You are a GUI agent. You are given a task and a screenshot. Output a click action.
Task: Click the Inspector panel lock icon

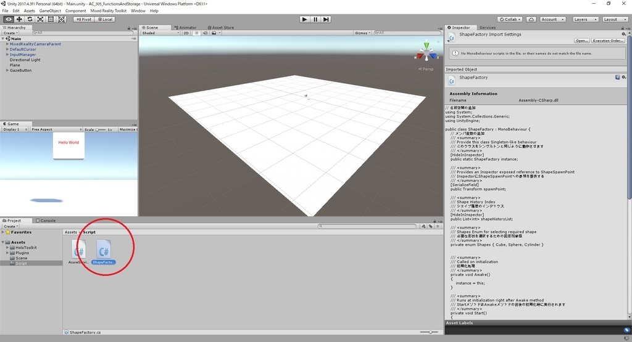pyautogui.click(x=622, y=28)
